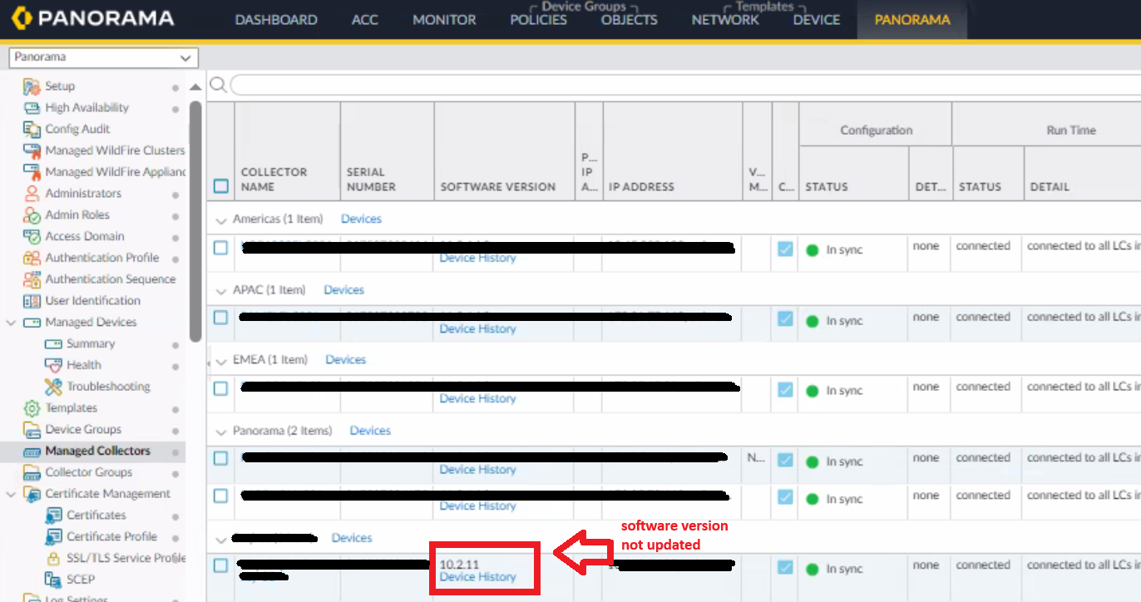Viewport: 1141px width, 602px height.
Task: Select the Access Domain icon
Action: pyautogui.click(x=32, y=236)
